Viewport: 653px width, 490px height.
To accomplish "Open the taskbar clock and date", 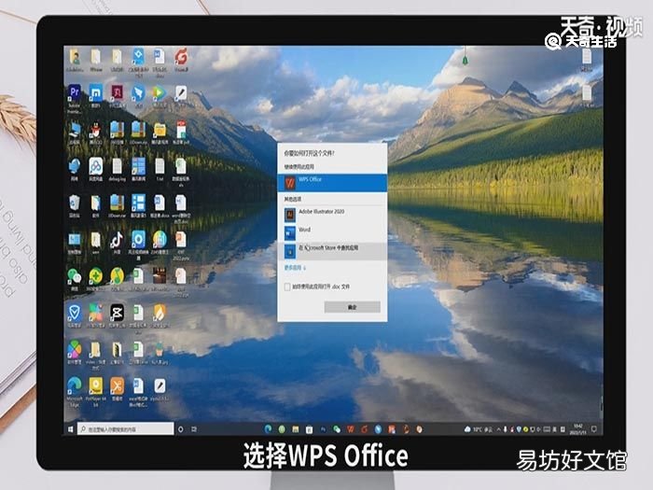I will (x=577, y=428).
